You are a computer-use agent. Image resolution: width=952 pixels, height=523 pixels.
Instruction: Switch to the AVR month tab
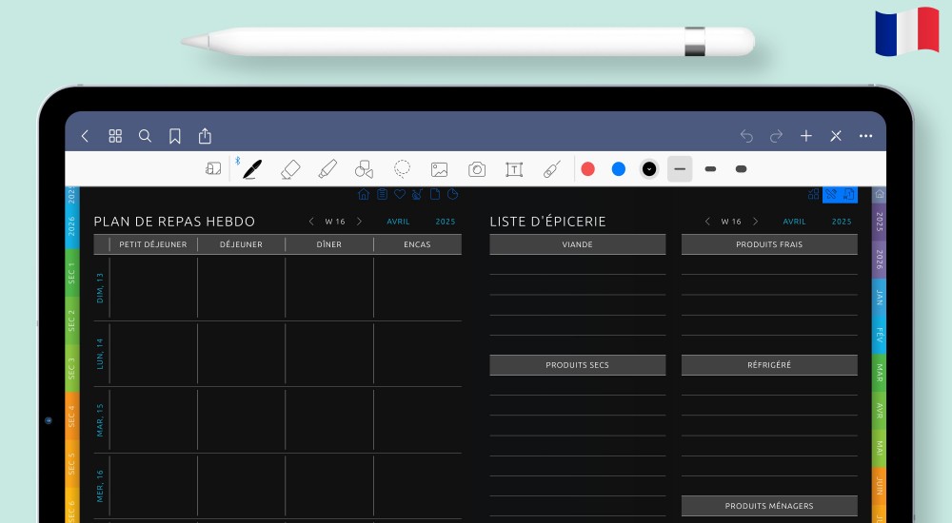(x=879, y=411)
